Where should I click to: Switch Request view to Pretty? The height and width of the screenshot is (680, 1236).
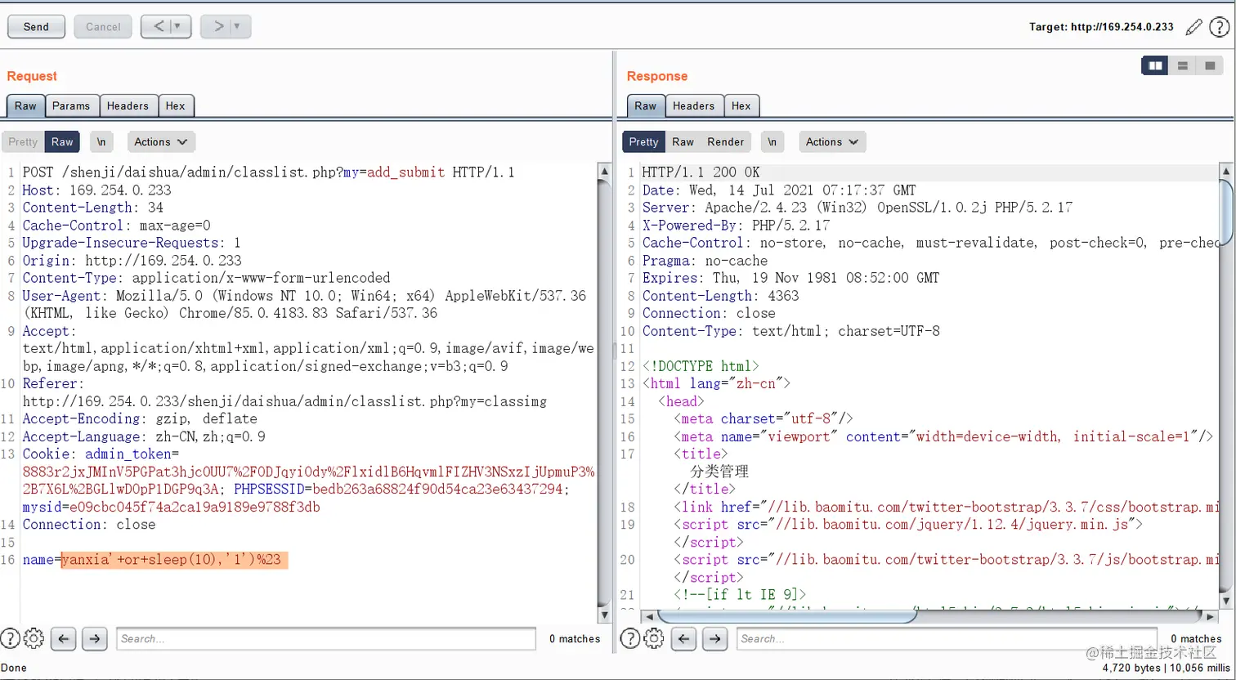point(23,141)
